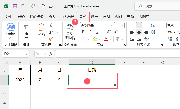The height and width of the screenshot is (109, 180).
Task: Increase font size with larger A
Action: point(109,32)
